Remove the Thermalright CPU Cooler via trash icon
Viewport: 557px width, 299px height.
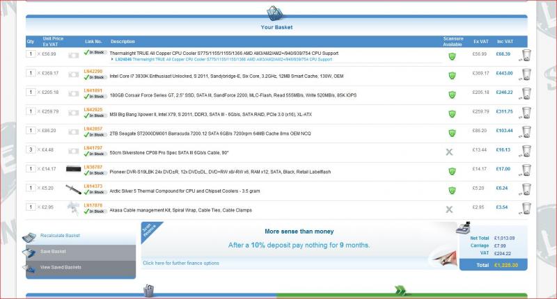click(x=526, y=56)
